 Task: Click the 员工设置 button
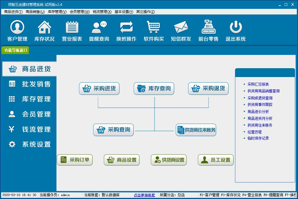click(216, 160)
